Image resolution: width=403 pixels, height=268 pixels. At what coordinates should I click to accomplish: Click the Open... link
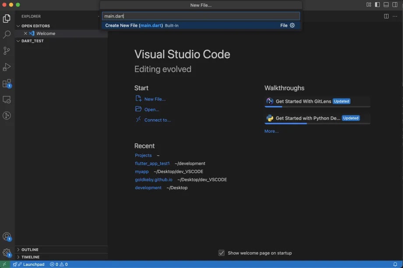coord(152,109)
